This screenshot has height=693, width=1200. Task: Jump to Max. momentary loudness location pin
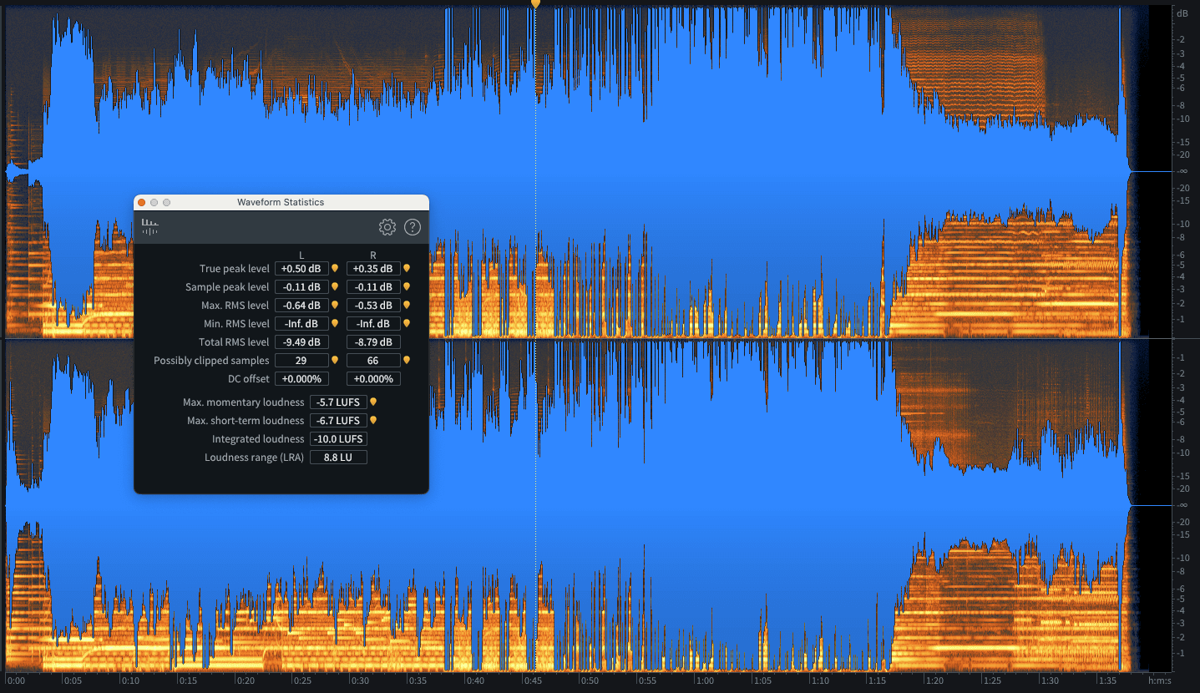[x=373, y=402]
